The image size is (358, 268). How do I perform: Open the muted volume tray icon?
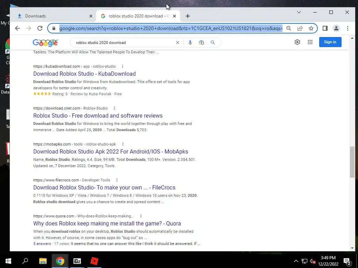coord(313,261)
